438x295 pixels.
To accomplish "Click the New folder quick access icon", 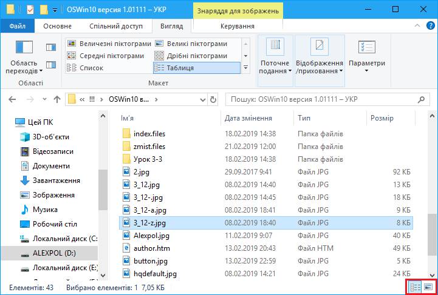I will point(44,10).
